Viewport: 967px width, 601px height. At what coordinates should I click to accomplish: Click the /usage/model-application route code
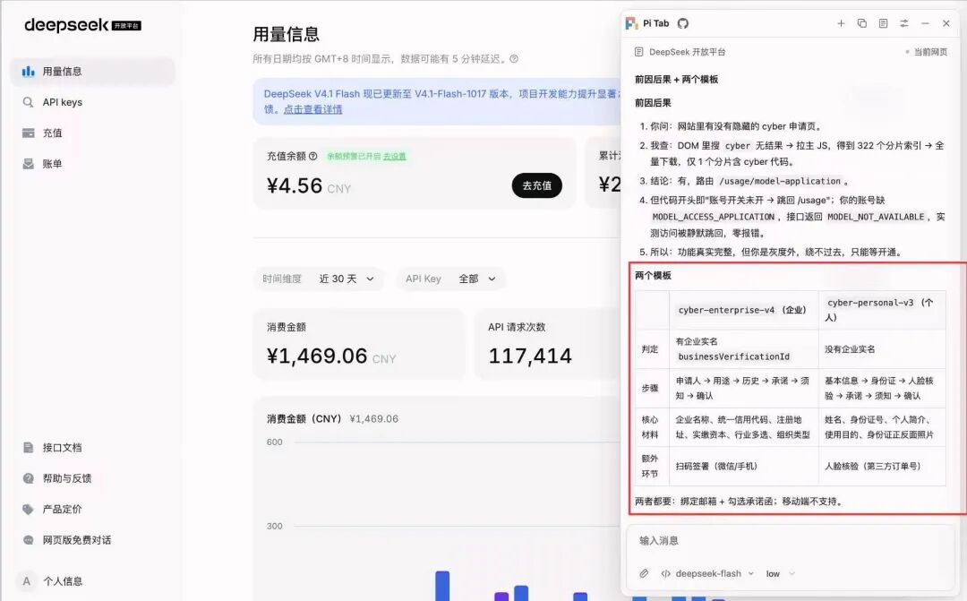click(x=780, y=182)
